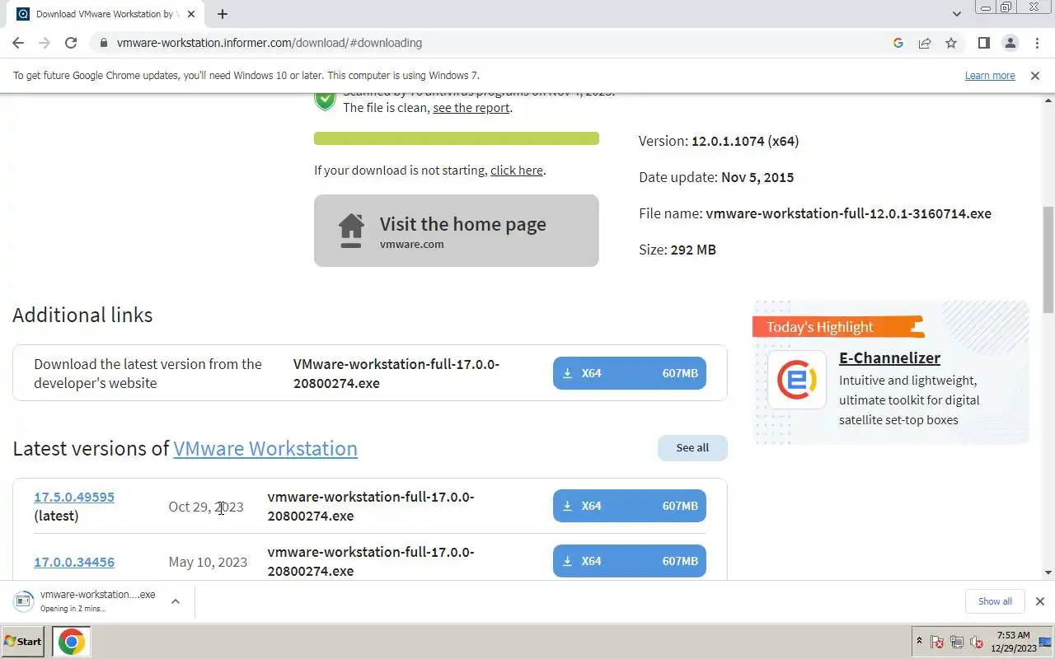Show hidden system tray icons

920,642
